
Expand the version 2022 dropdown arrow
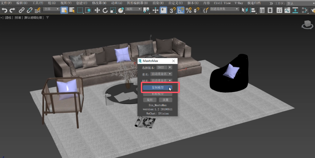170,67
